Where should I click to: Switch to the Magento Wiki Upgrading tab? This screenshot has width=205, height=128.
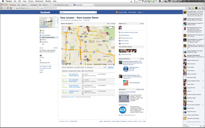click(x=19, y=5)
